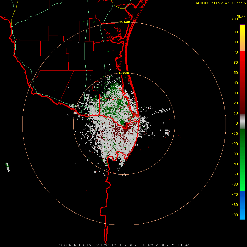Select the 50 value on the velocity scale
Viewport: 247px width, 247px height.
(236, 73)
